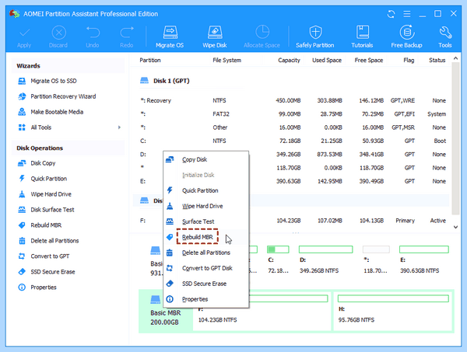Expand the All Tools submenu arrow
Viewport: 467px width, 352px height.
point(119,127)
